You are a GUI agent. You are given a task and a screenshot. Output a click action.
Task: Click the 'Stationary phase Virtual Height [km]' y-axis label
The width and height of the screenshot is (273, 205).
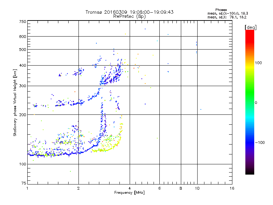(15, 103)
